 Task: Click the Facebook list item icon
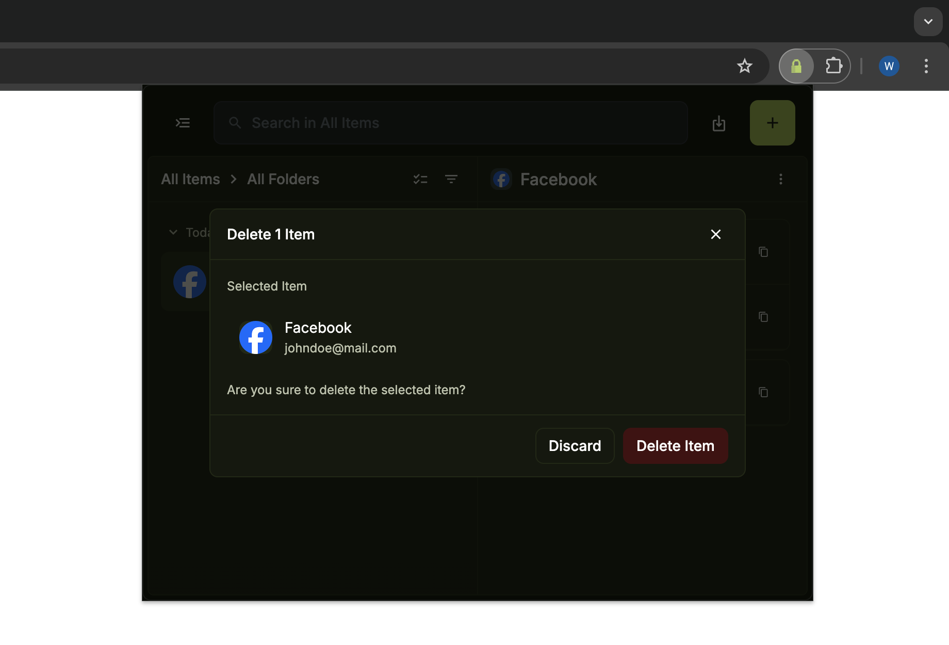pos(190,282)
